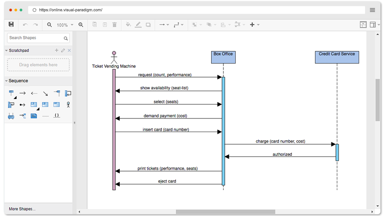Screen dimensions: 385x216
Task: Click the 'request (count, performance)' message label
Action: 165,75
